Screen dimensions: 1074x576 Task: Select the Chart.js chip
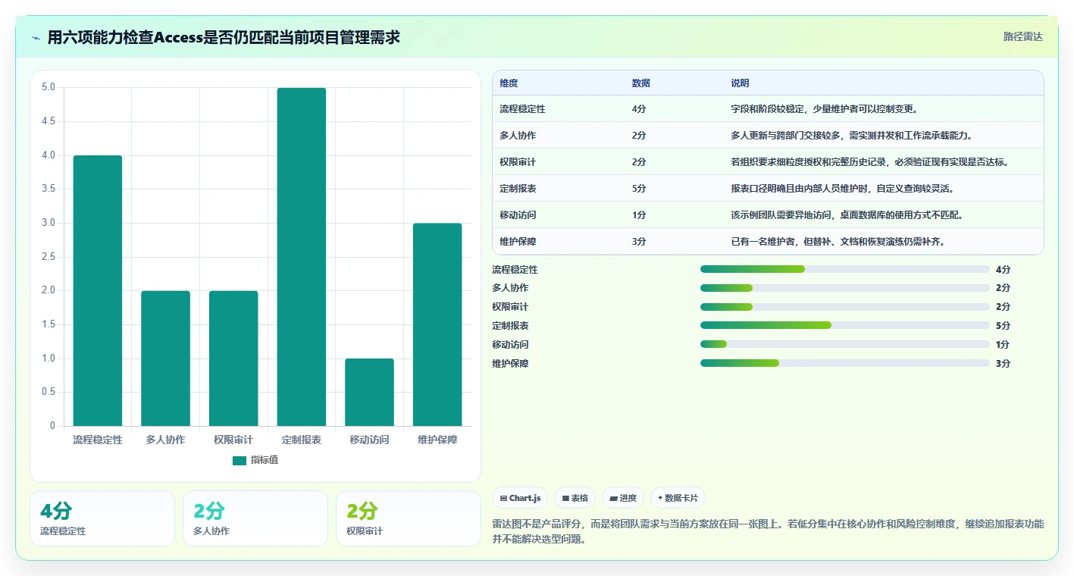521,498
